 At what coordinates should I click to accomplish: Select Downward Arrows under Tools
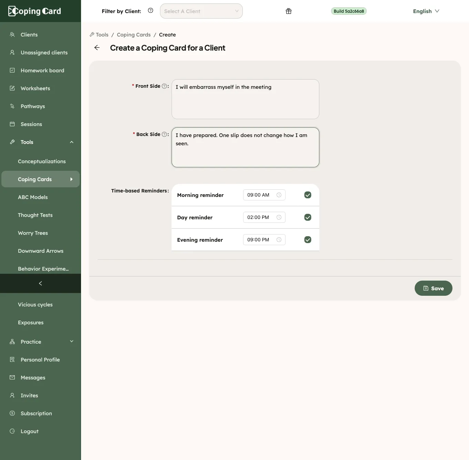pyautogui.click(x=40, y=251)
